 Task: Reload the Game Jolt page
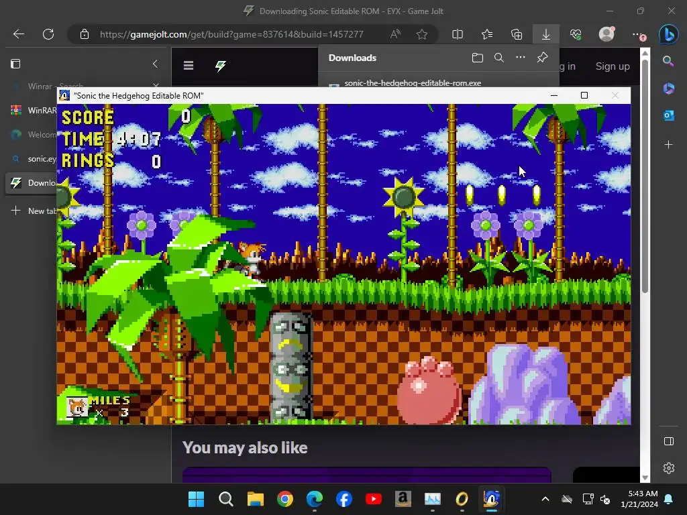click(x=48, y=34)
